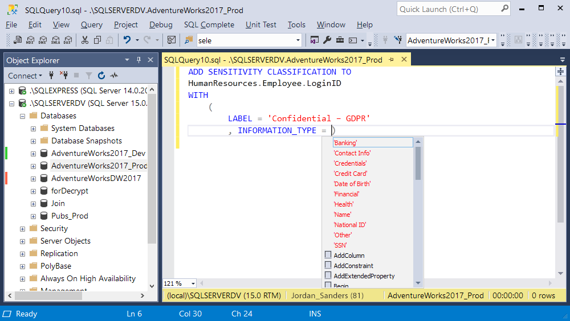Open the active files list dropdown
This screenshot has height=321, width=570.
pos(563,60)
